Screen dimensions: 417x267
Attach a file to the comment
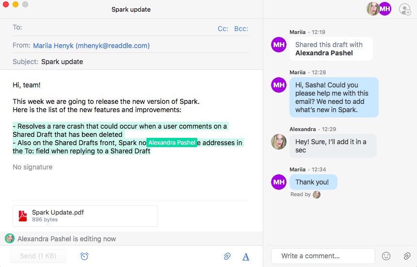coord(407,256)
